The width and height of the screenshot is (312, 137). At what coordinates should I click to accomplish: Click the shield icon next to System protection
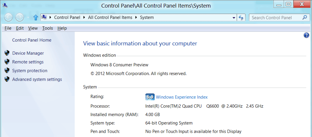click(7, 70)
